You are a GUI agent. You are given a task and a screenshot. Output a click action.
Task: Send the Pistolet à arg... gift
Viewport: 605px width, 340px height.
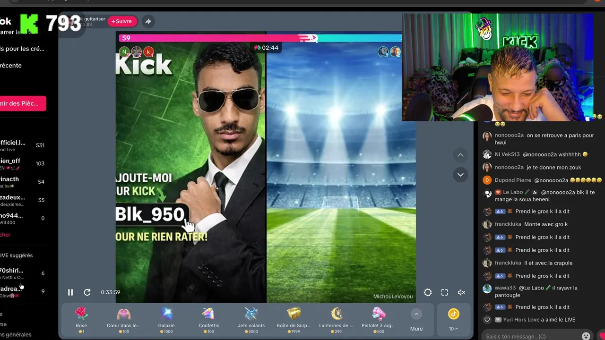pyautogui.click(x=378, y=320)
